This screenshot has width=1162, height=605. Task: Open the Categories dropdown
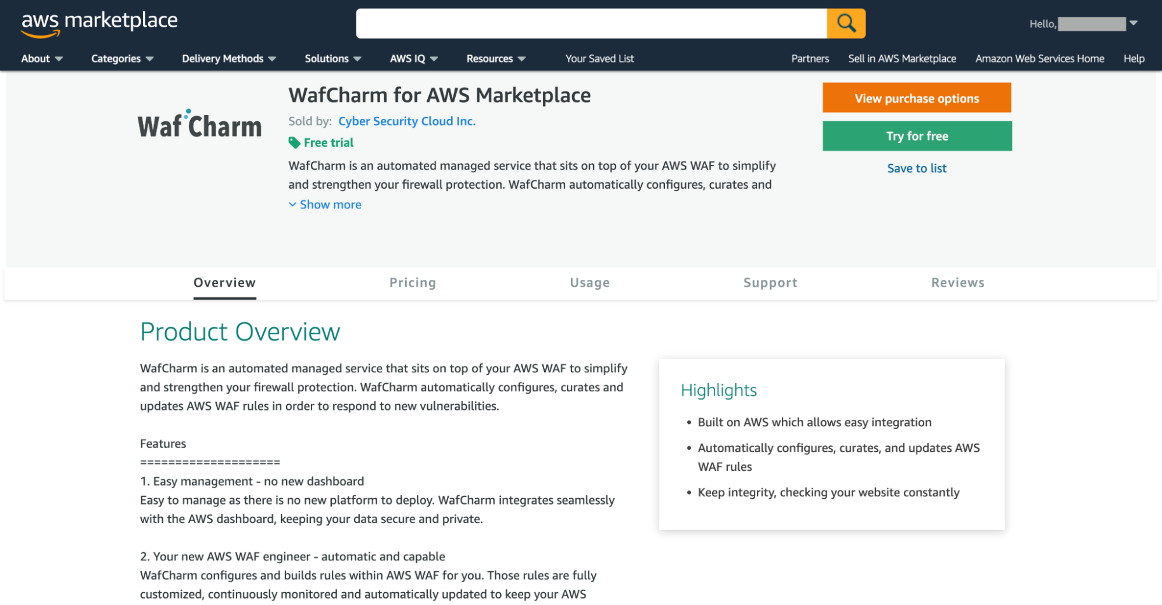[x=121, y=58]
